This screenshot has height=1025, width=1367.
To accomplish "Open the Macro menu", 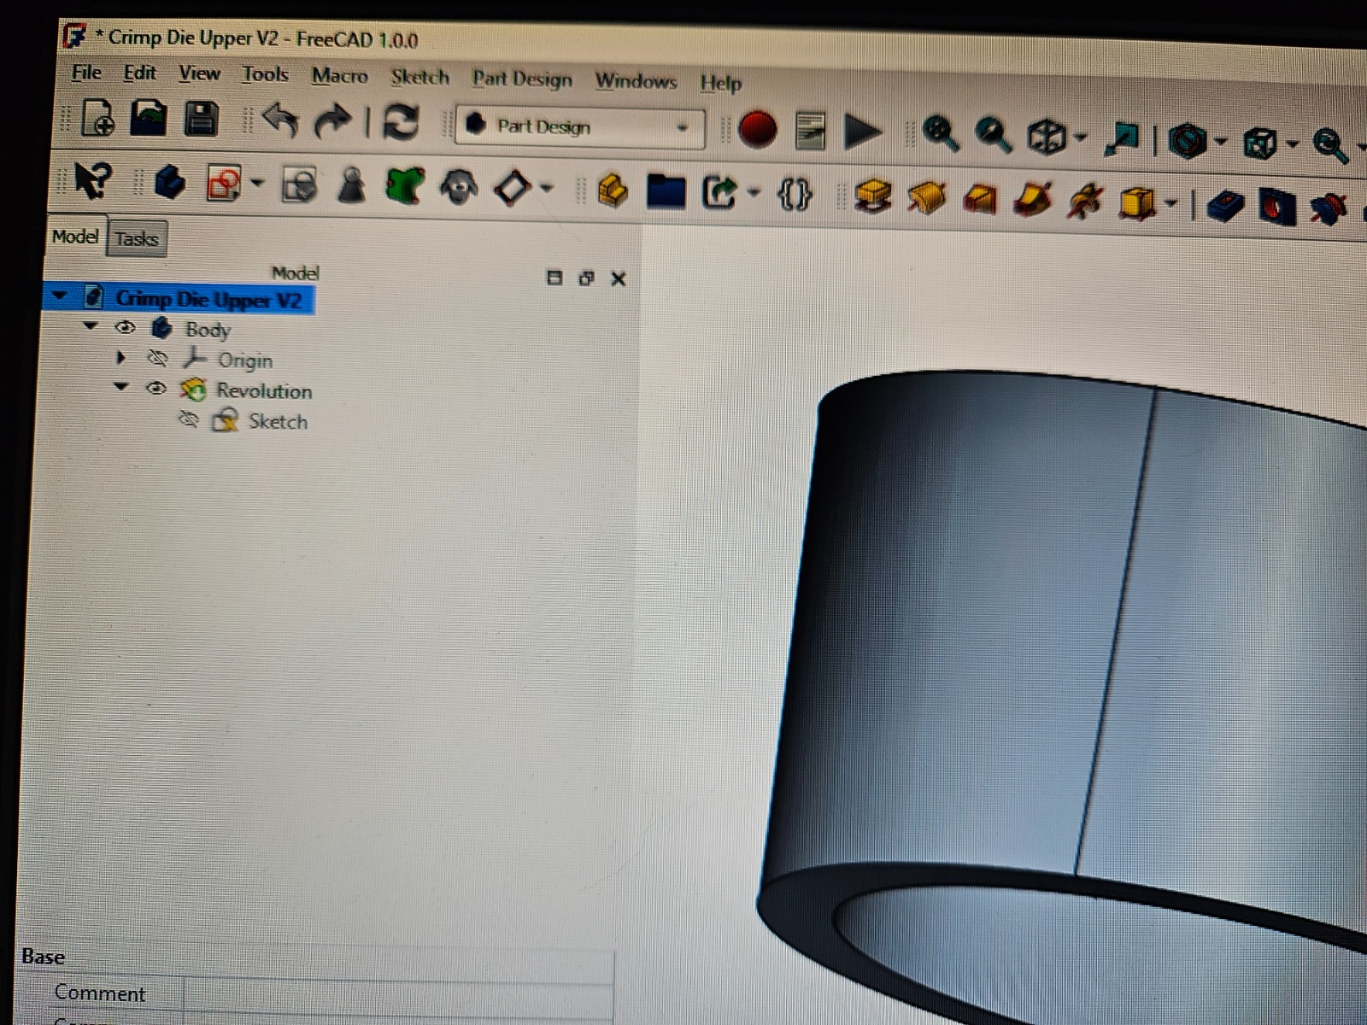I will coord(339,76).
